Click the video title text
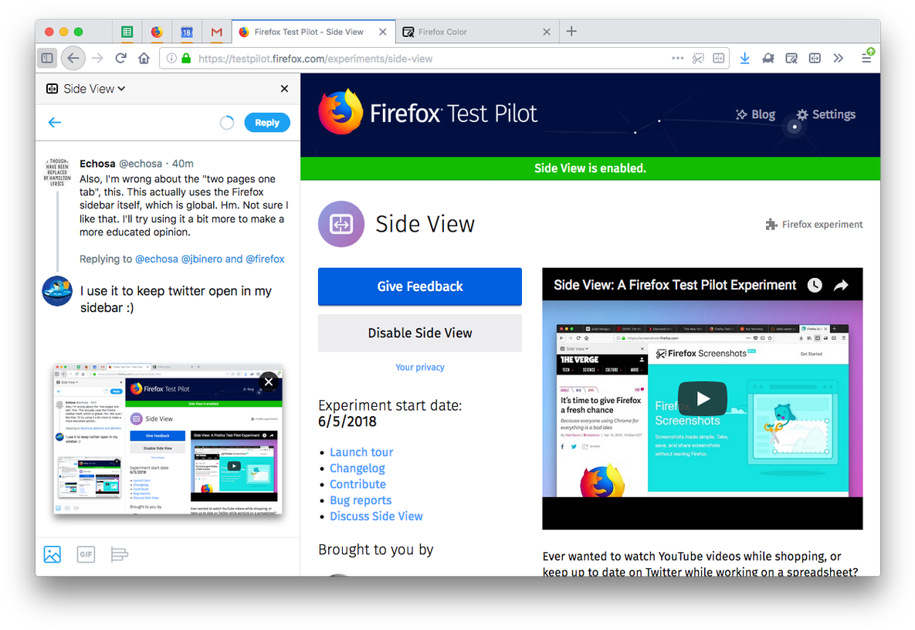The width and height of the screenshot is (915, 630). [x=675, y=285]
